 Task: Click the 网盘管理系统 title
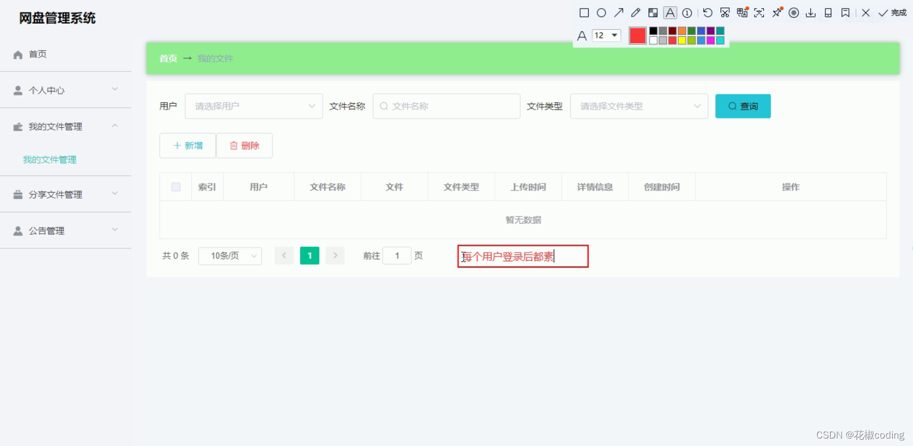coord(58,18)
